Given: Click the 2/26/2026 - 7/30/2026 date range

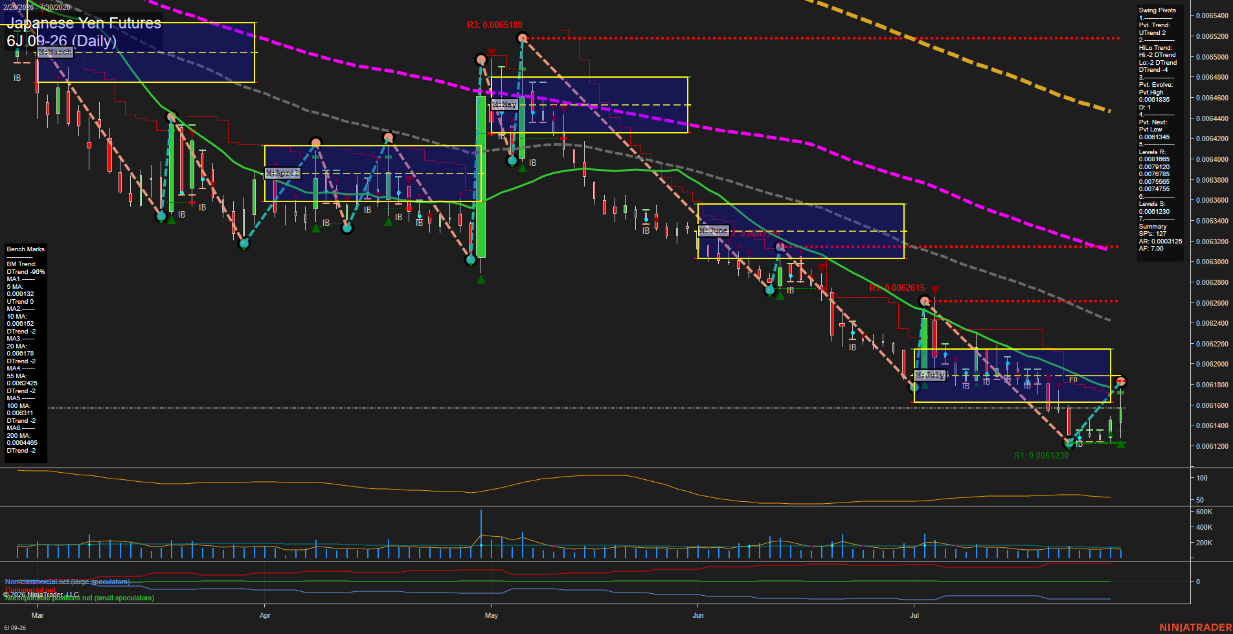Looking at the screenshot, I should 36,7.
